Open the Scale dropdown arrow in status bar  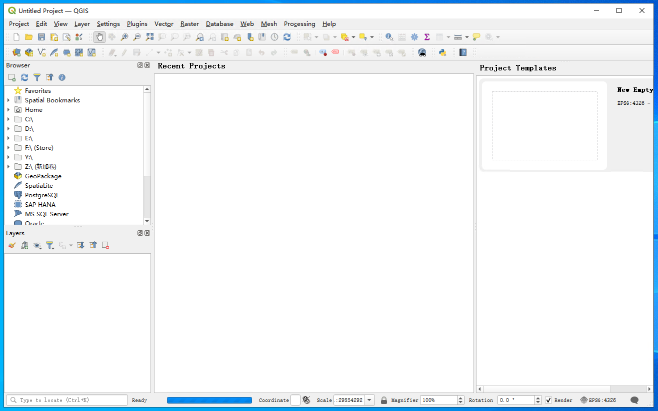click(369, 400)
